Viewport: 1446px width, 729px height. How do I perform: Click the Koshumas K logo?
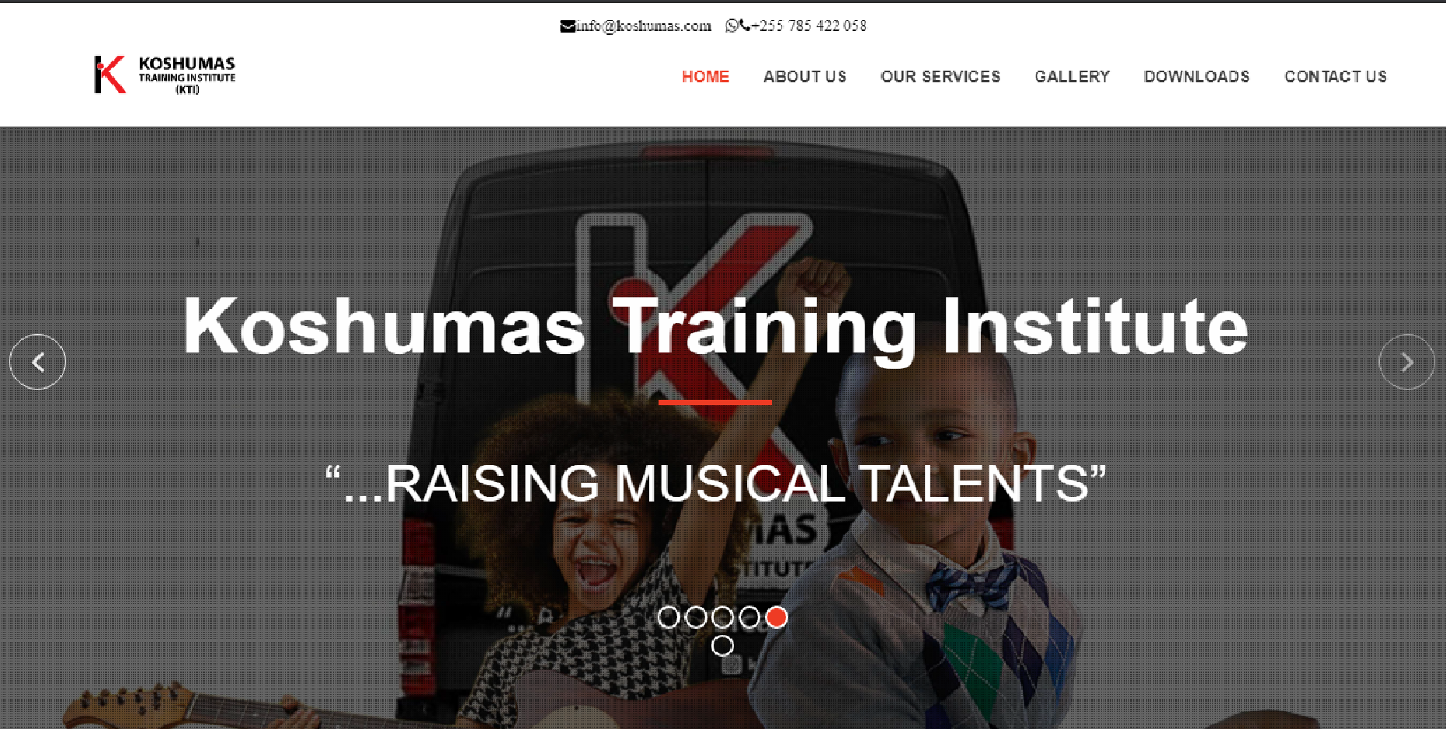point(109,75)
